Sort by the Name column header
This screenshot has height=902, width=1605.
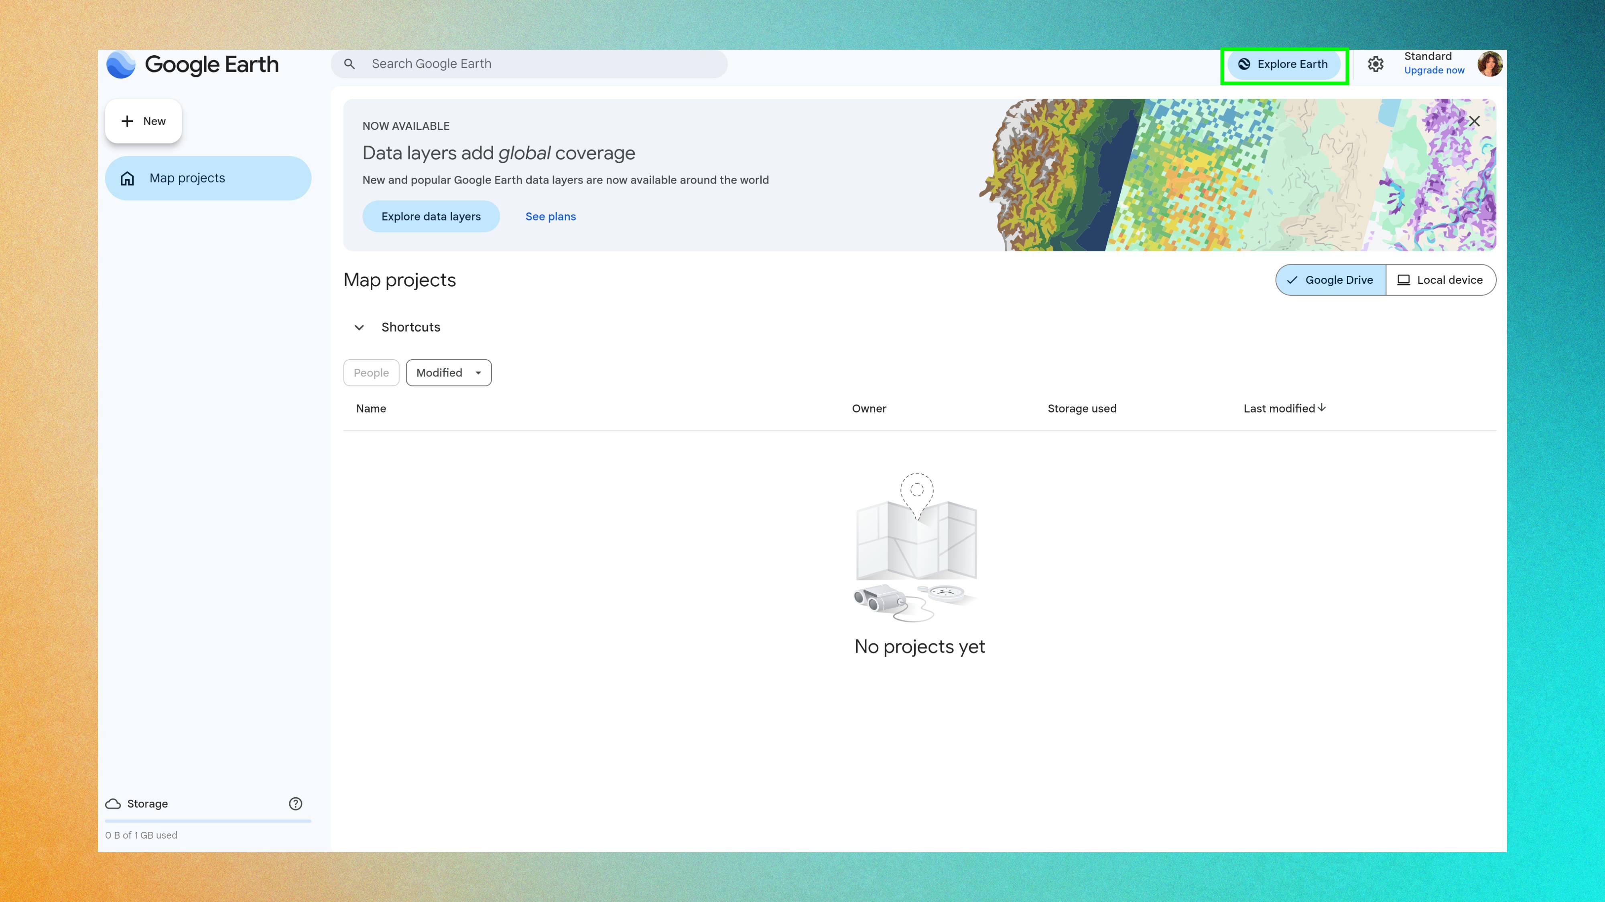click(x=371, y=409)
